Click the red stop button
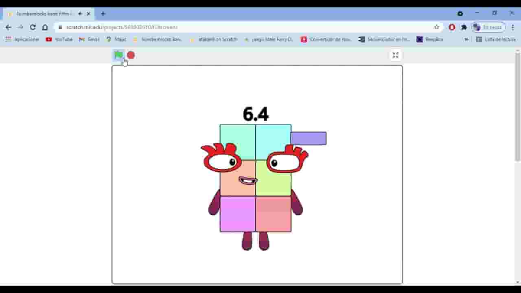 click(131, 55)
